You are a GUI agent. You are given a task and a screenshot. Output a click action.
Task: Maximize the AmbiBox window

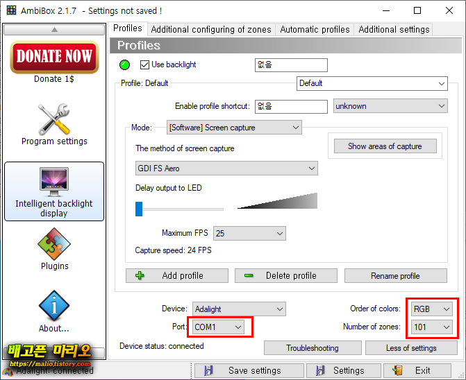(417, 10)
